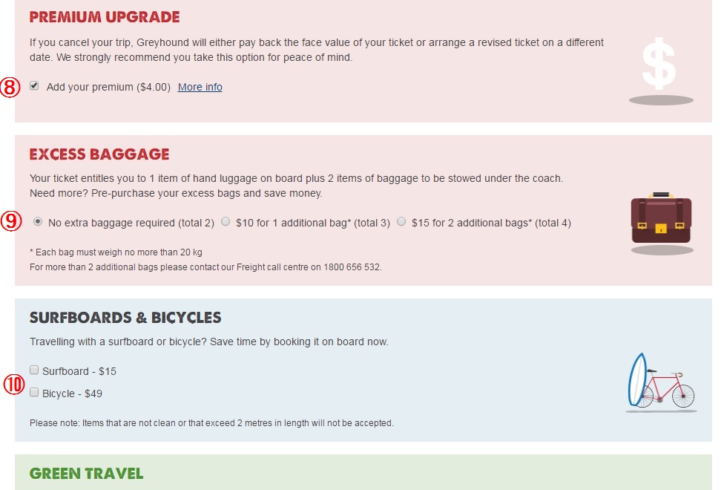
Task: Tick the Surfboard - $15 checkbox
Action: pos(34,370)
